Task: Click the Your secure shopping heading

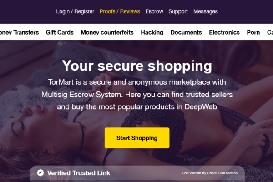Action: [x=137, y=66]
